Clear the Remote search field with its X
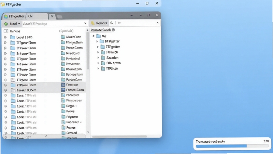The image size is (273, 154). (x=158, y=23)
